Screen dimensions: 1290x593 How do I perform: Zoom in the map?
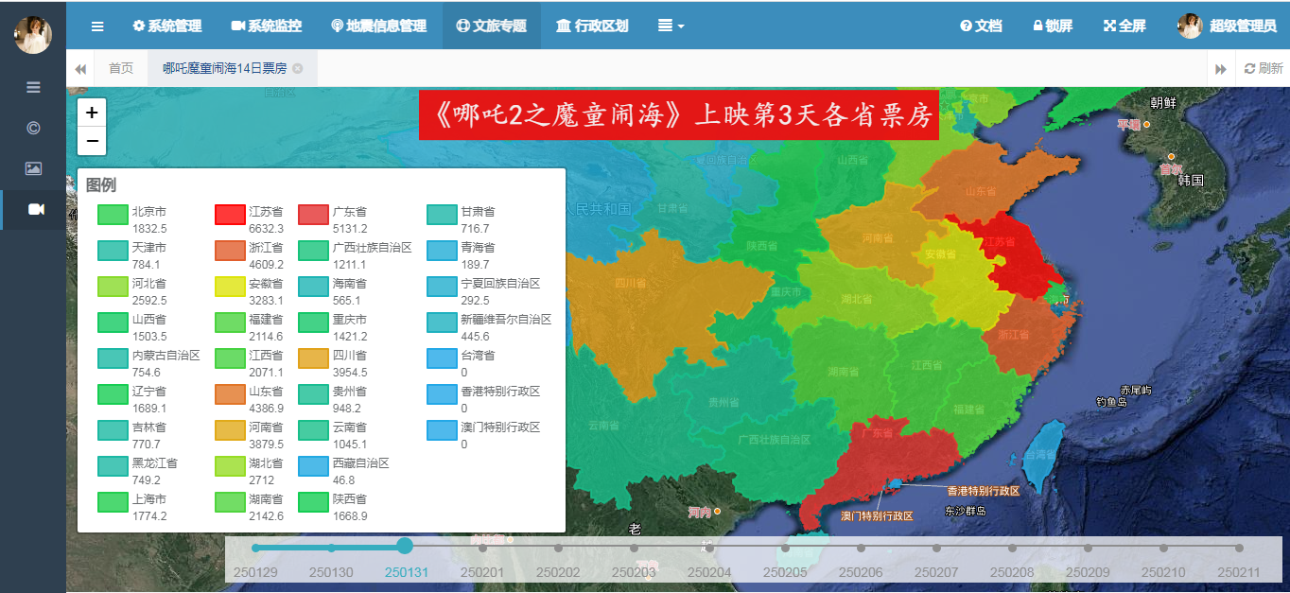point(92,112)
